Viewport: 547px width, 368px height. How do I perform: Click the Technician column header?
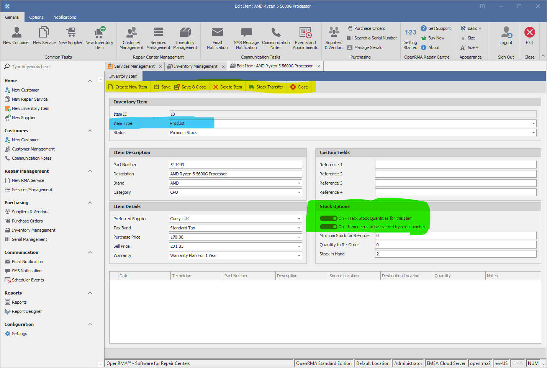click(x=197, y=276)
